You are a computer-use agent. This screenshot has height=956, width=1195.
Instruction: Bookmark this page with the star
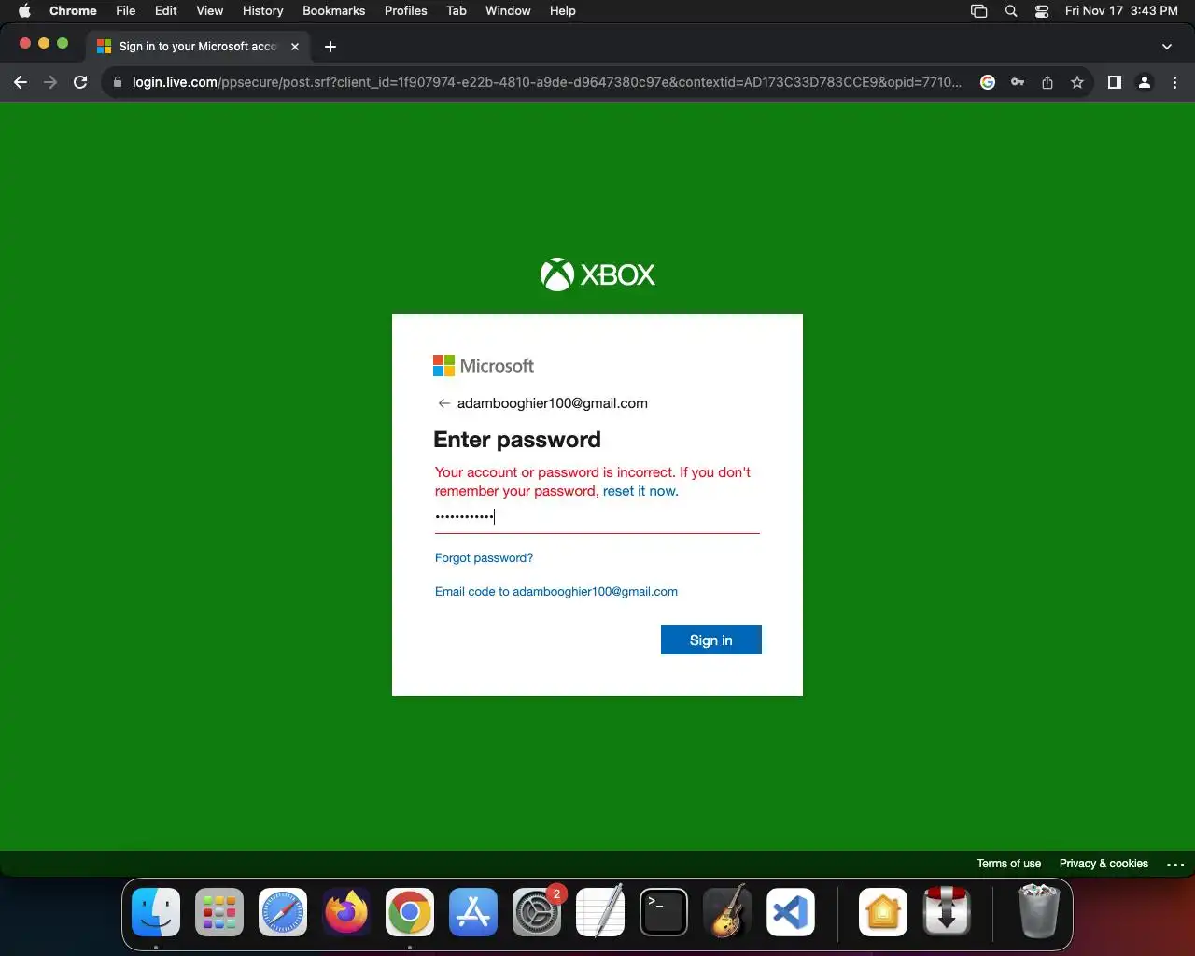coord(1077,82)
